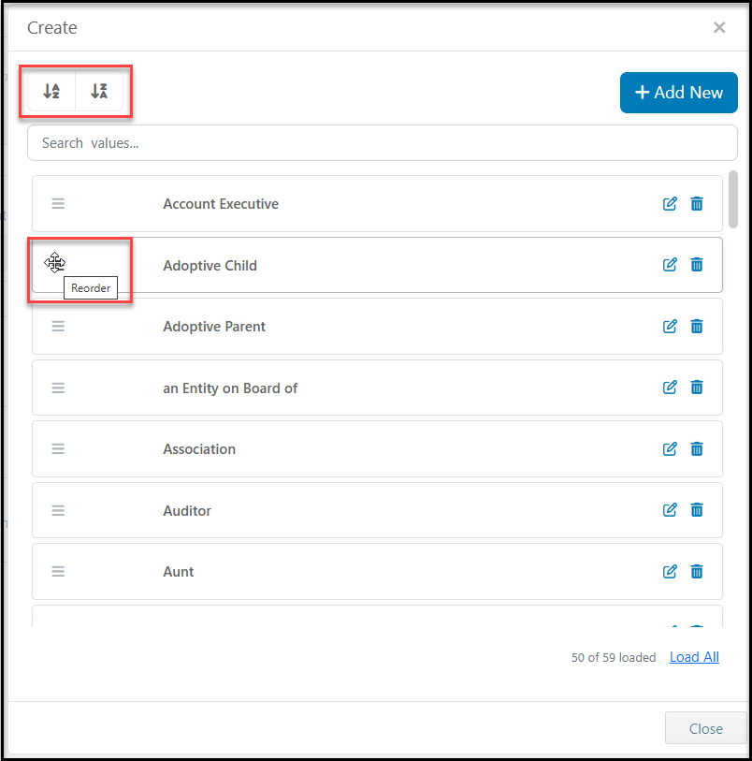This screenshot has width=752, height=761.
Task: Delete the an Entity on Board of entry
Action: pos(697,388)
